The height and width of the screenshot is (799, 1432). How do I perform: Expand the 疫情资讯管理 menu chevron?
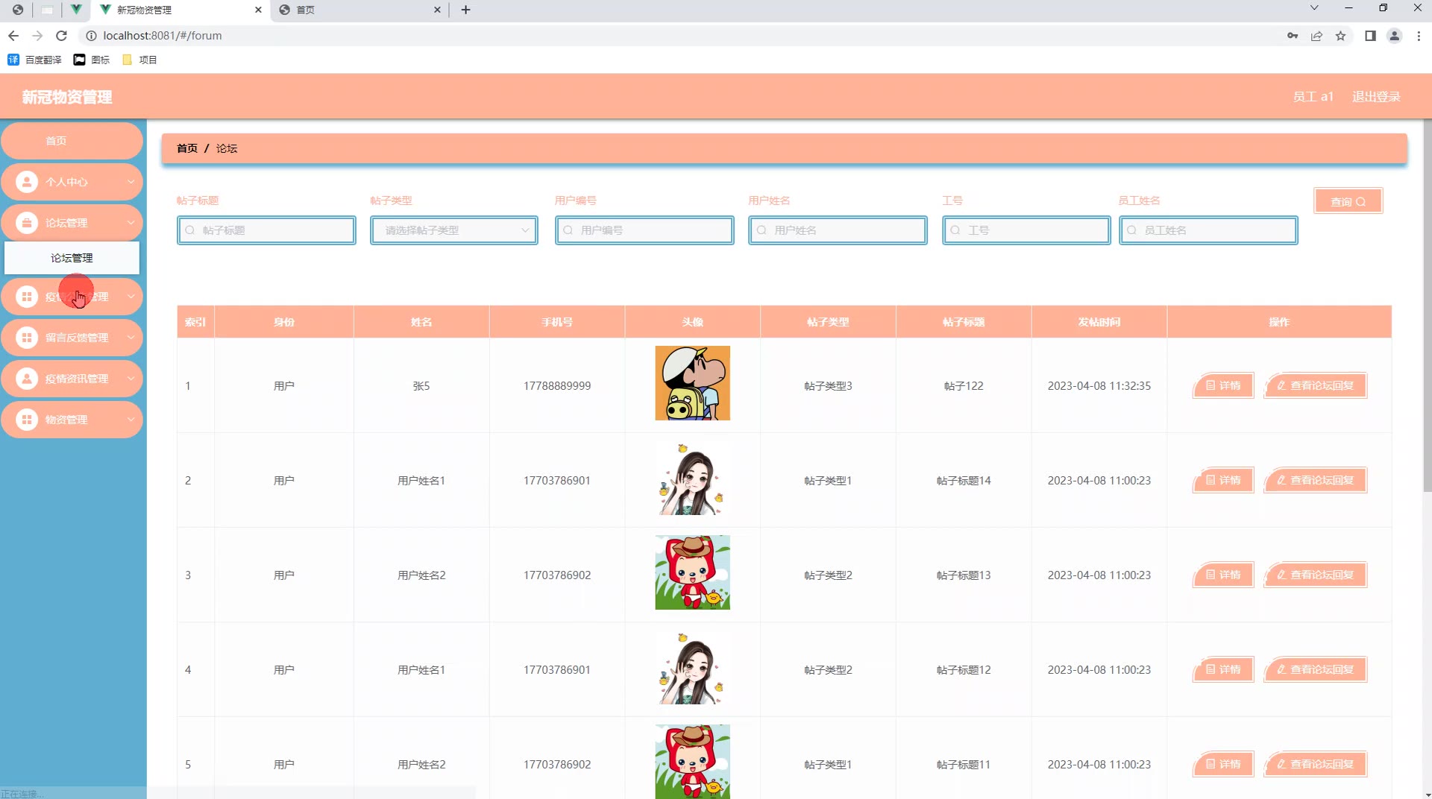tap(131, 379)
